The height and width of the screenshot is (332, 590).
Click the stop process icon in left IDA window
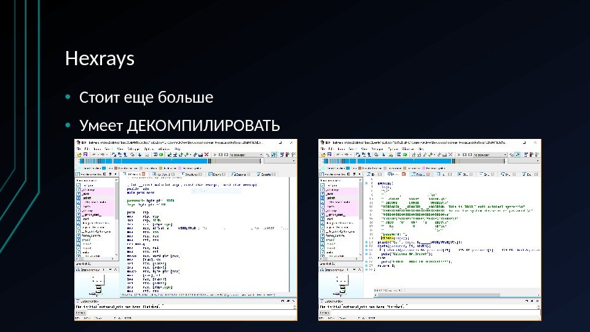226,155
